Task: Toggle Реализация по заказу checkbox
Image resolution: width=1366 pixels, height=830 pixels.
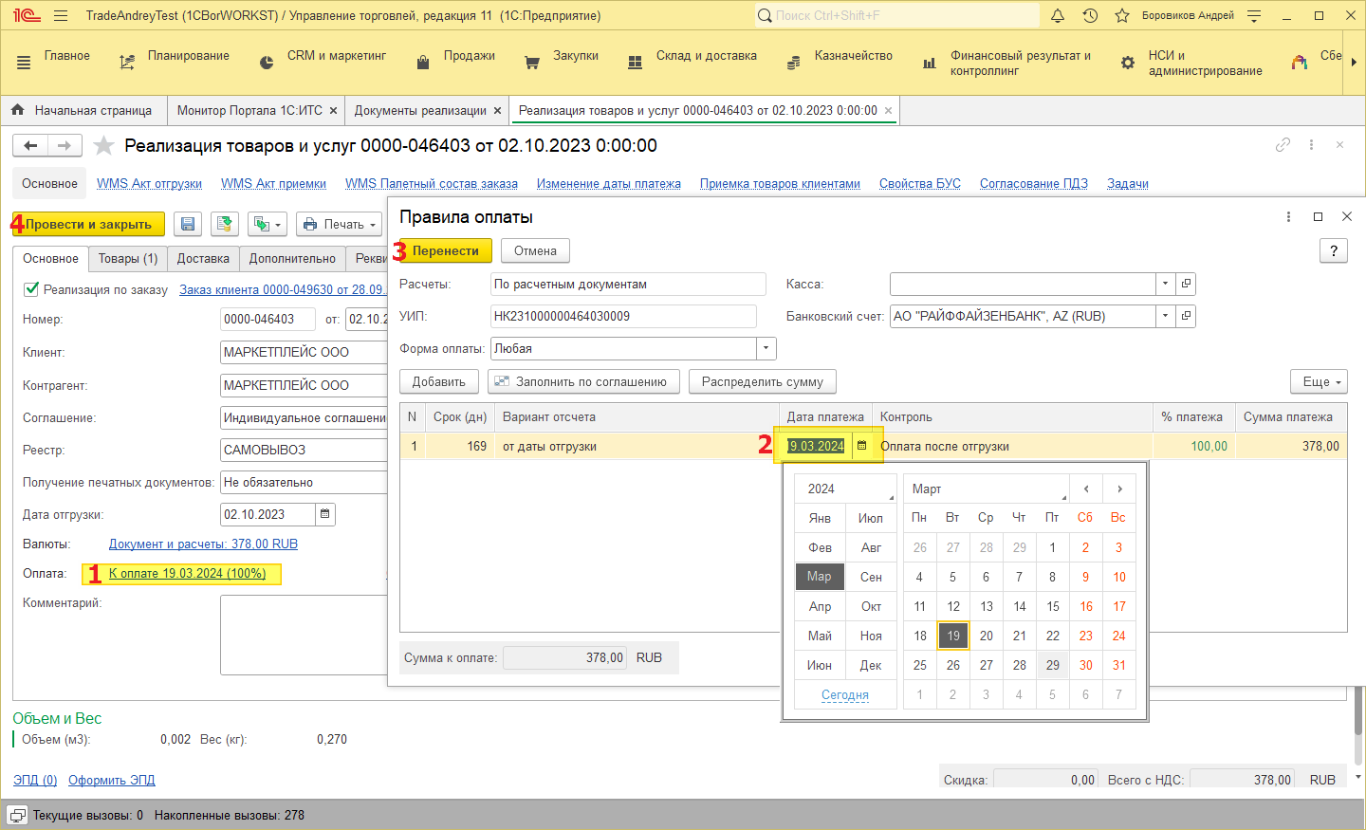Action: [31, 289]
